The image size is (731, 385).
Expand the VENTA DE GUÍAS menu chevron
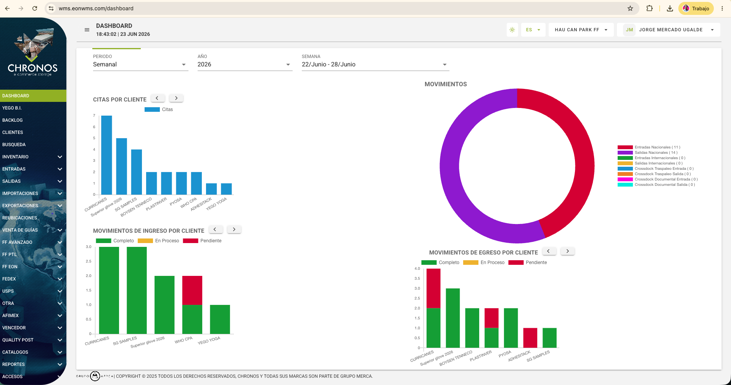(60, 230)
